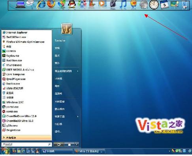This screenshot has height=156, width=192.
Task: Click the Firefox quick launch taskbar icon
Action: click(x=14, y=151)
